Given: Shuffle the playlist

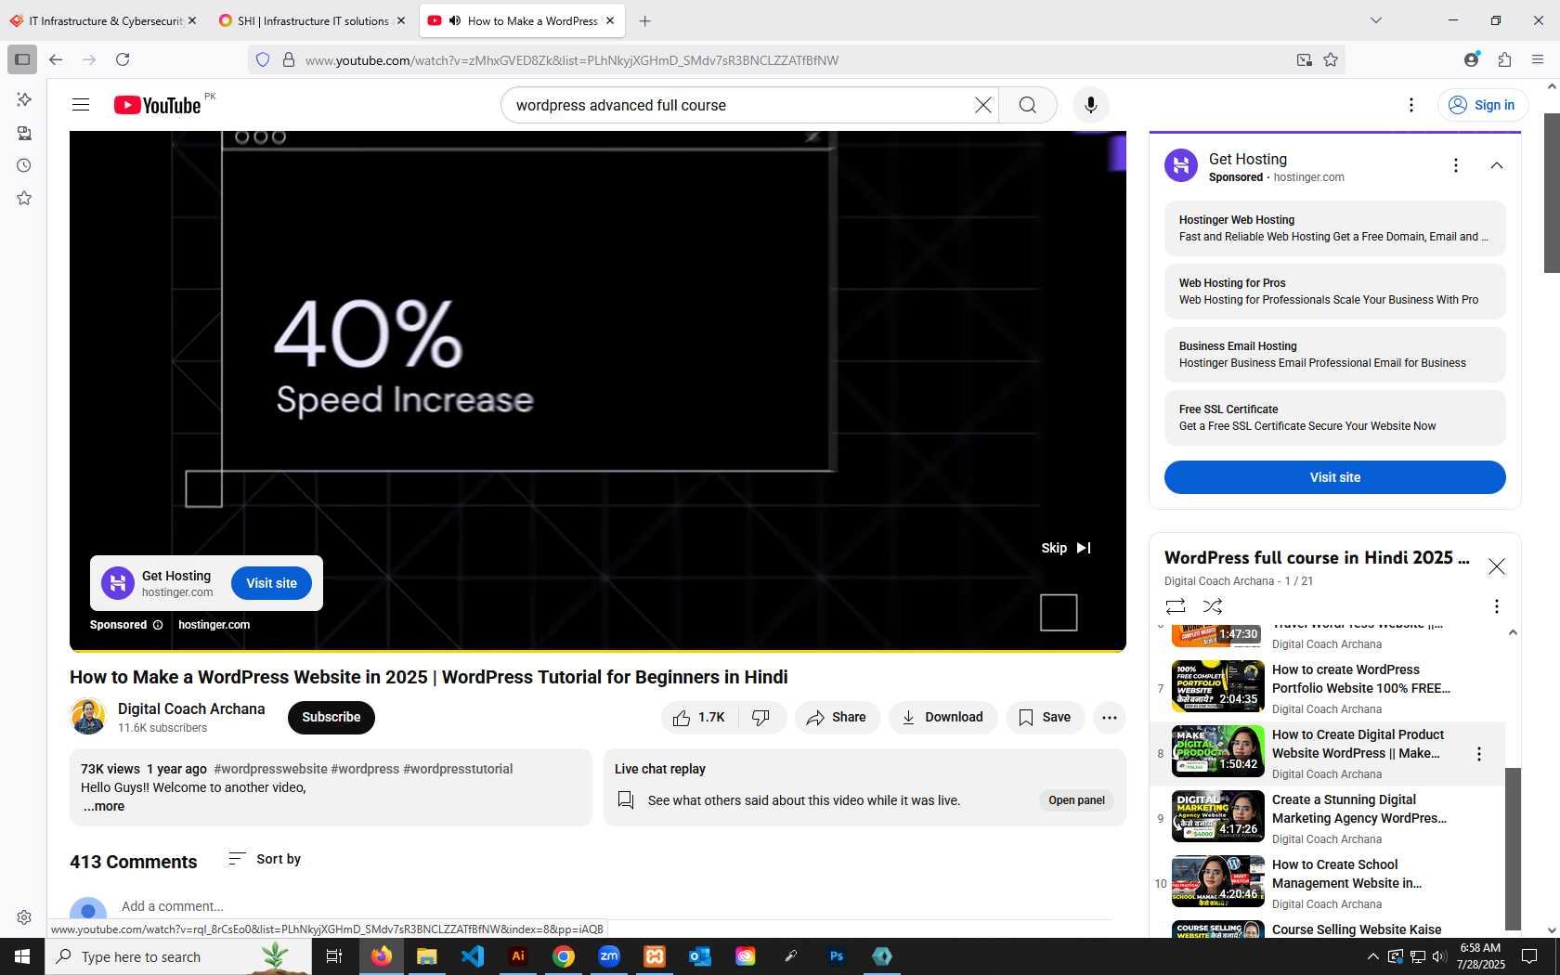Looking at the screenshot, I should point(1213,606).
